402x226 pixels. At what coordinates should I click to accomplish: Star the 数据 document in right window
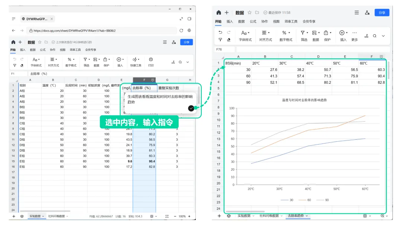coord(249,13)
